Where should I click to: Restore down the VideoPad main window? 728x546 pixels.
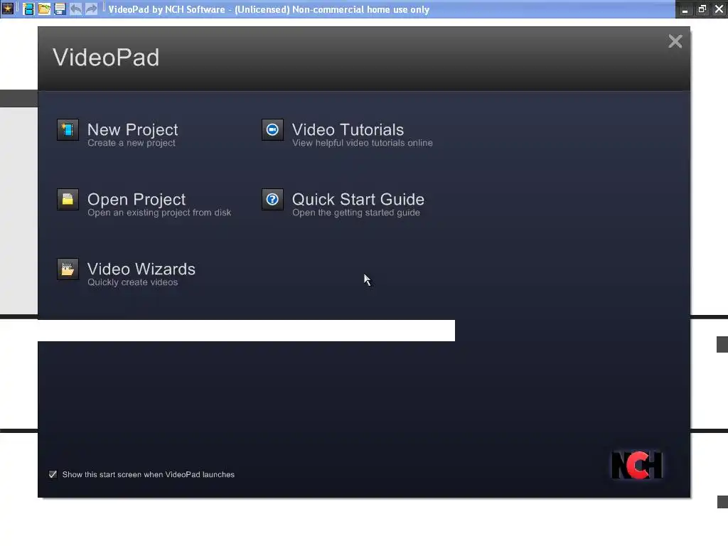click(702, 9)
